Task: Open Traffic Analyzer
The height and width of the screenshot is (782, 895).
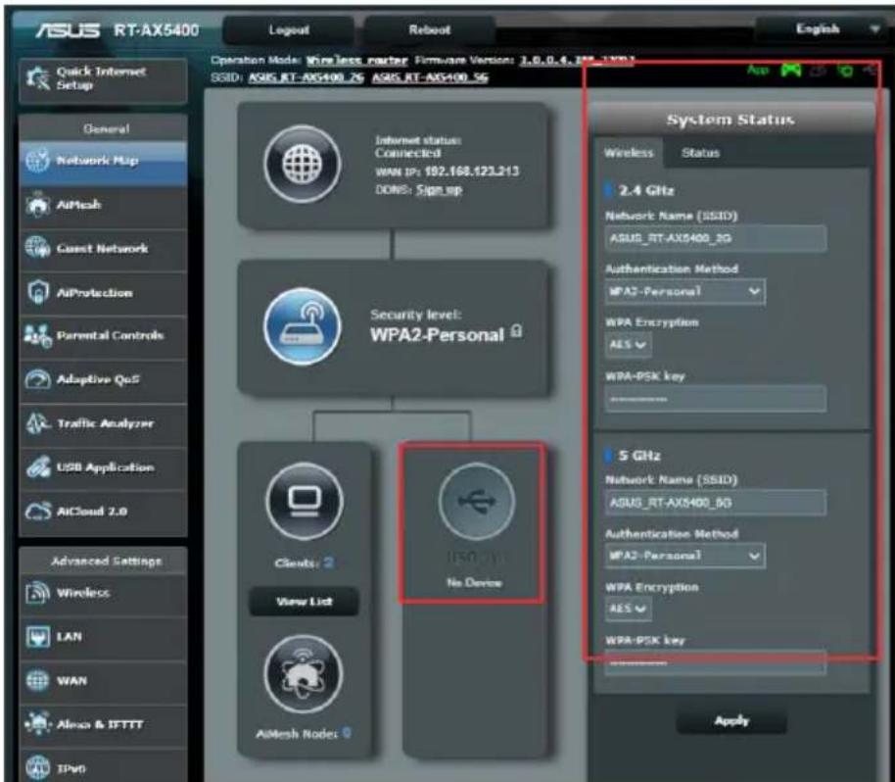Action: 103,424
